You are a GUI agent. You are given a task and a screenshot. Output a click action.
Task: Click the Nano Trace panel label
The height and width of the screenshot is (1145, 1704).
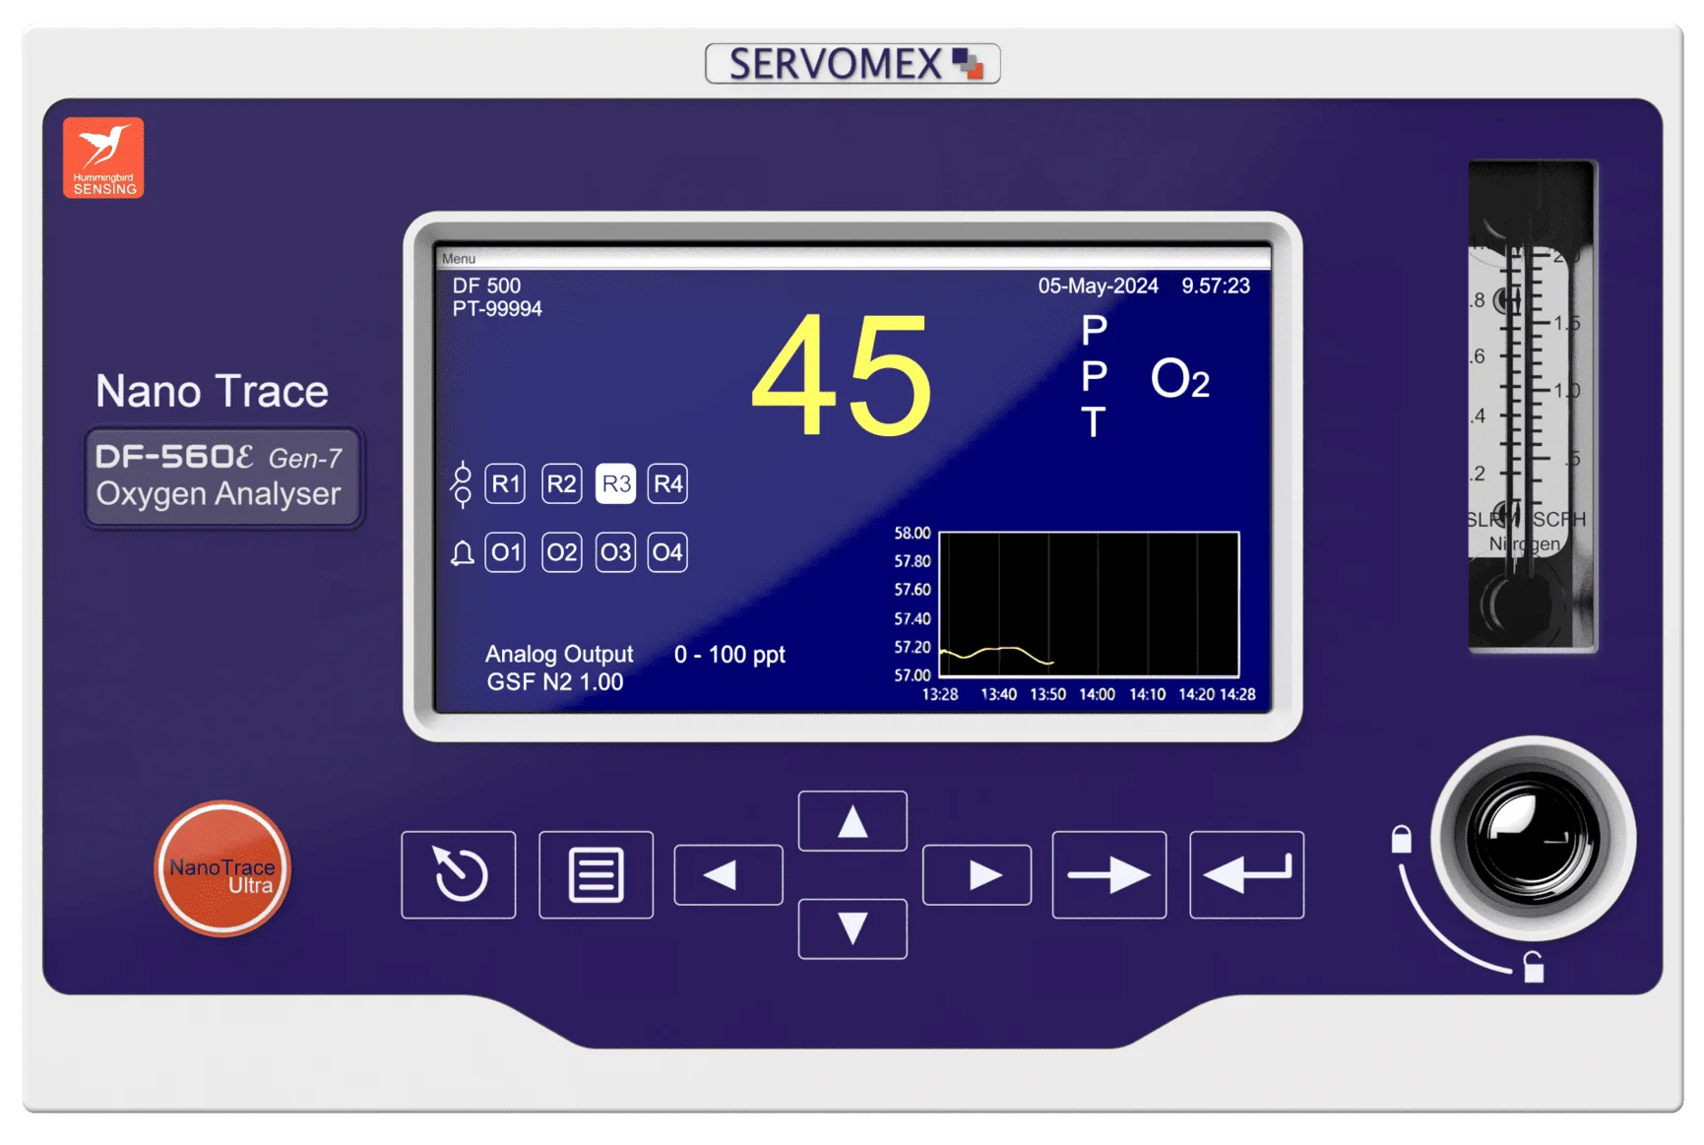click(212, 391)
